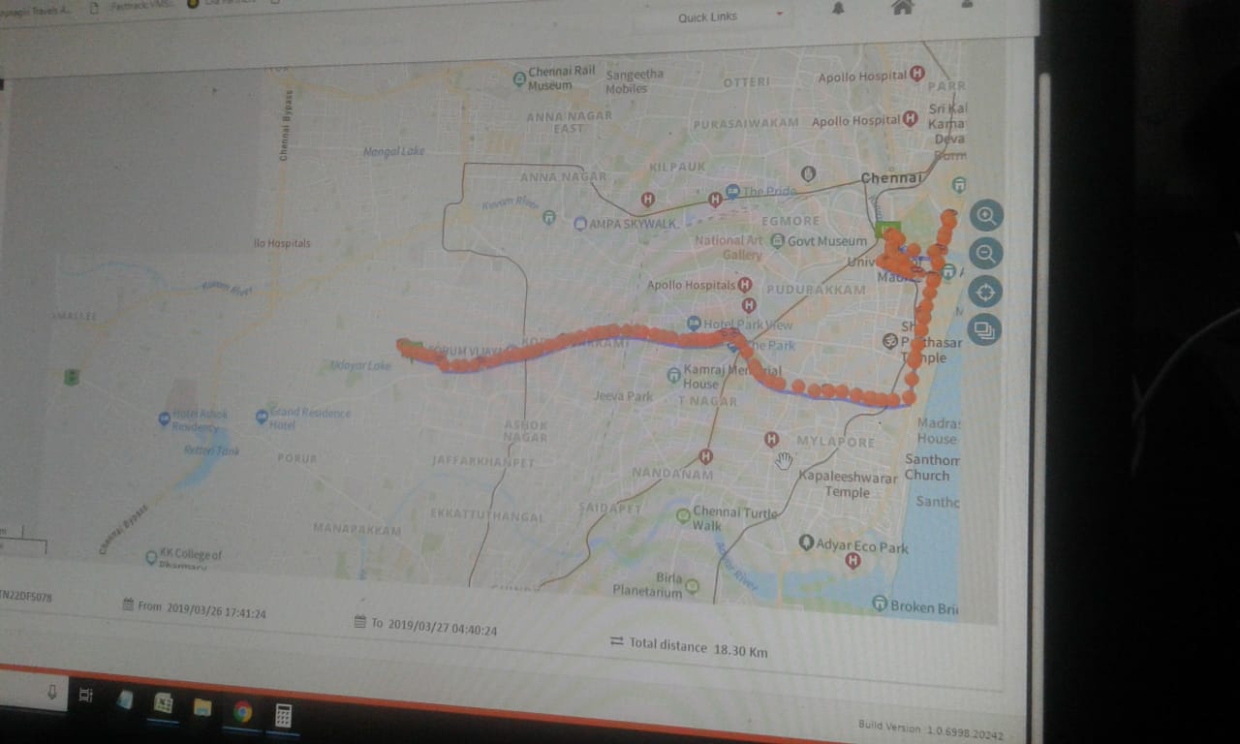The height and width of the screenshot is (744, 1240).
Task: Click the Chennai Turtle Walk marker
Action: coord(683,514)
